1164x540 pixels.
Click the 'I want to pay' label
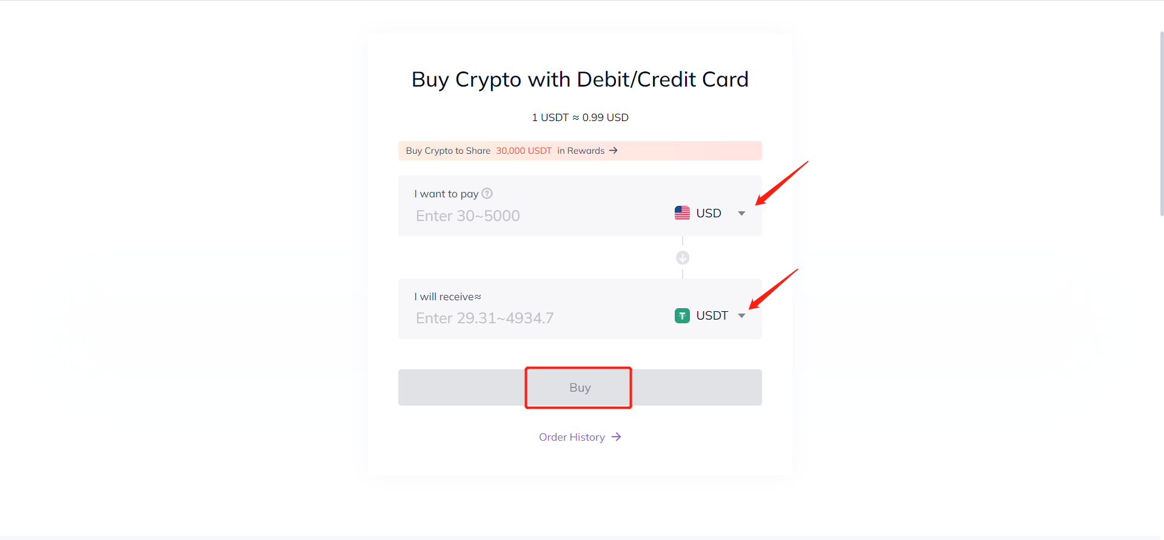446,194
